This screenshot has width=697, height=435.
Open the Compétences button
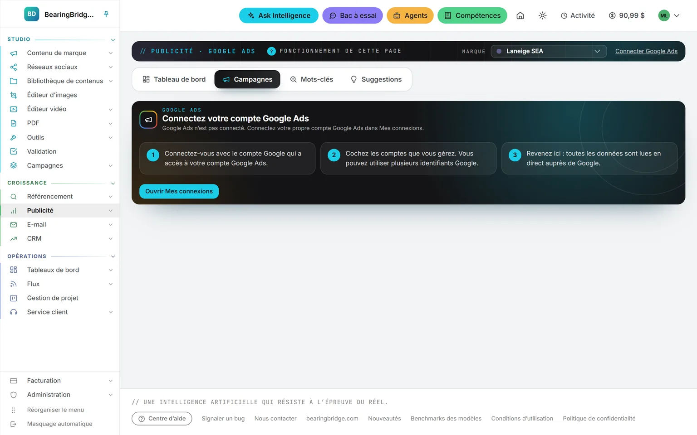472,15
